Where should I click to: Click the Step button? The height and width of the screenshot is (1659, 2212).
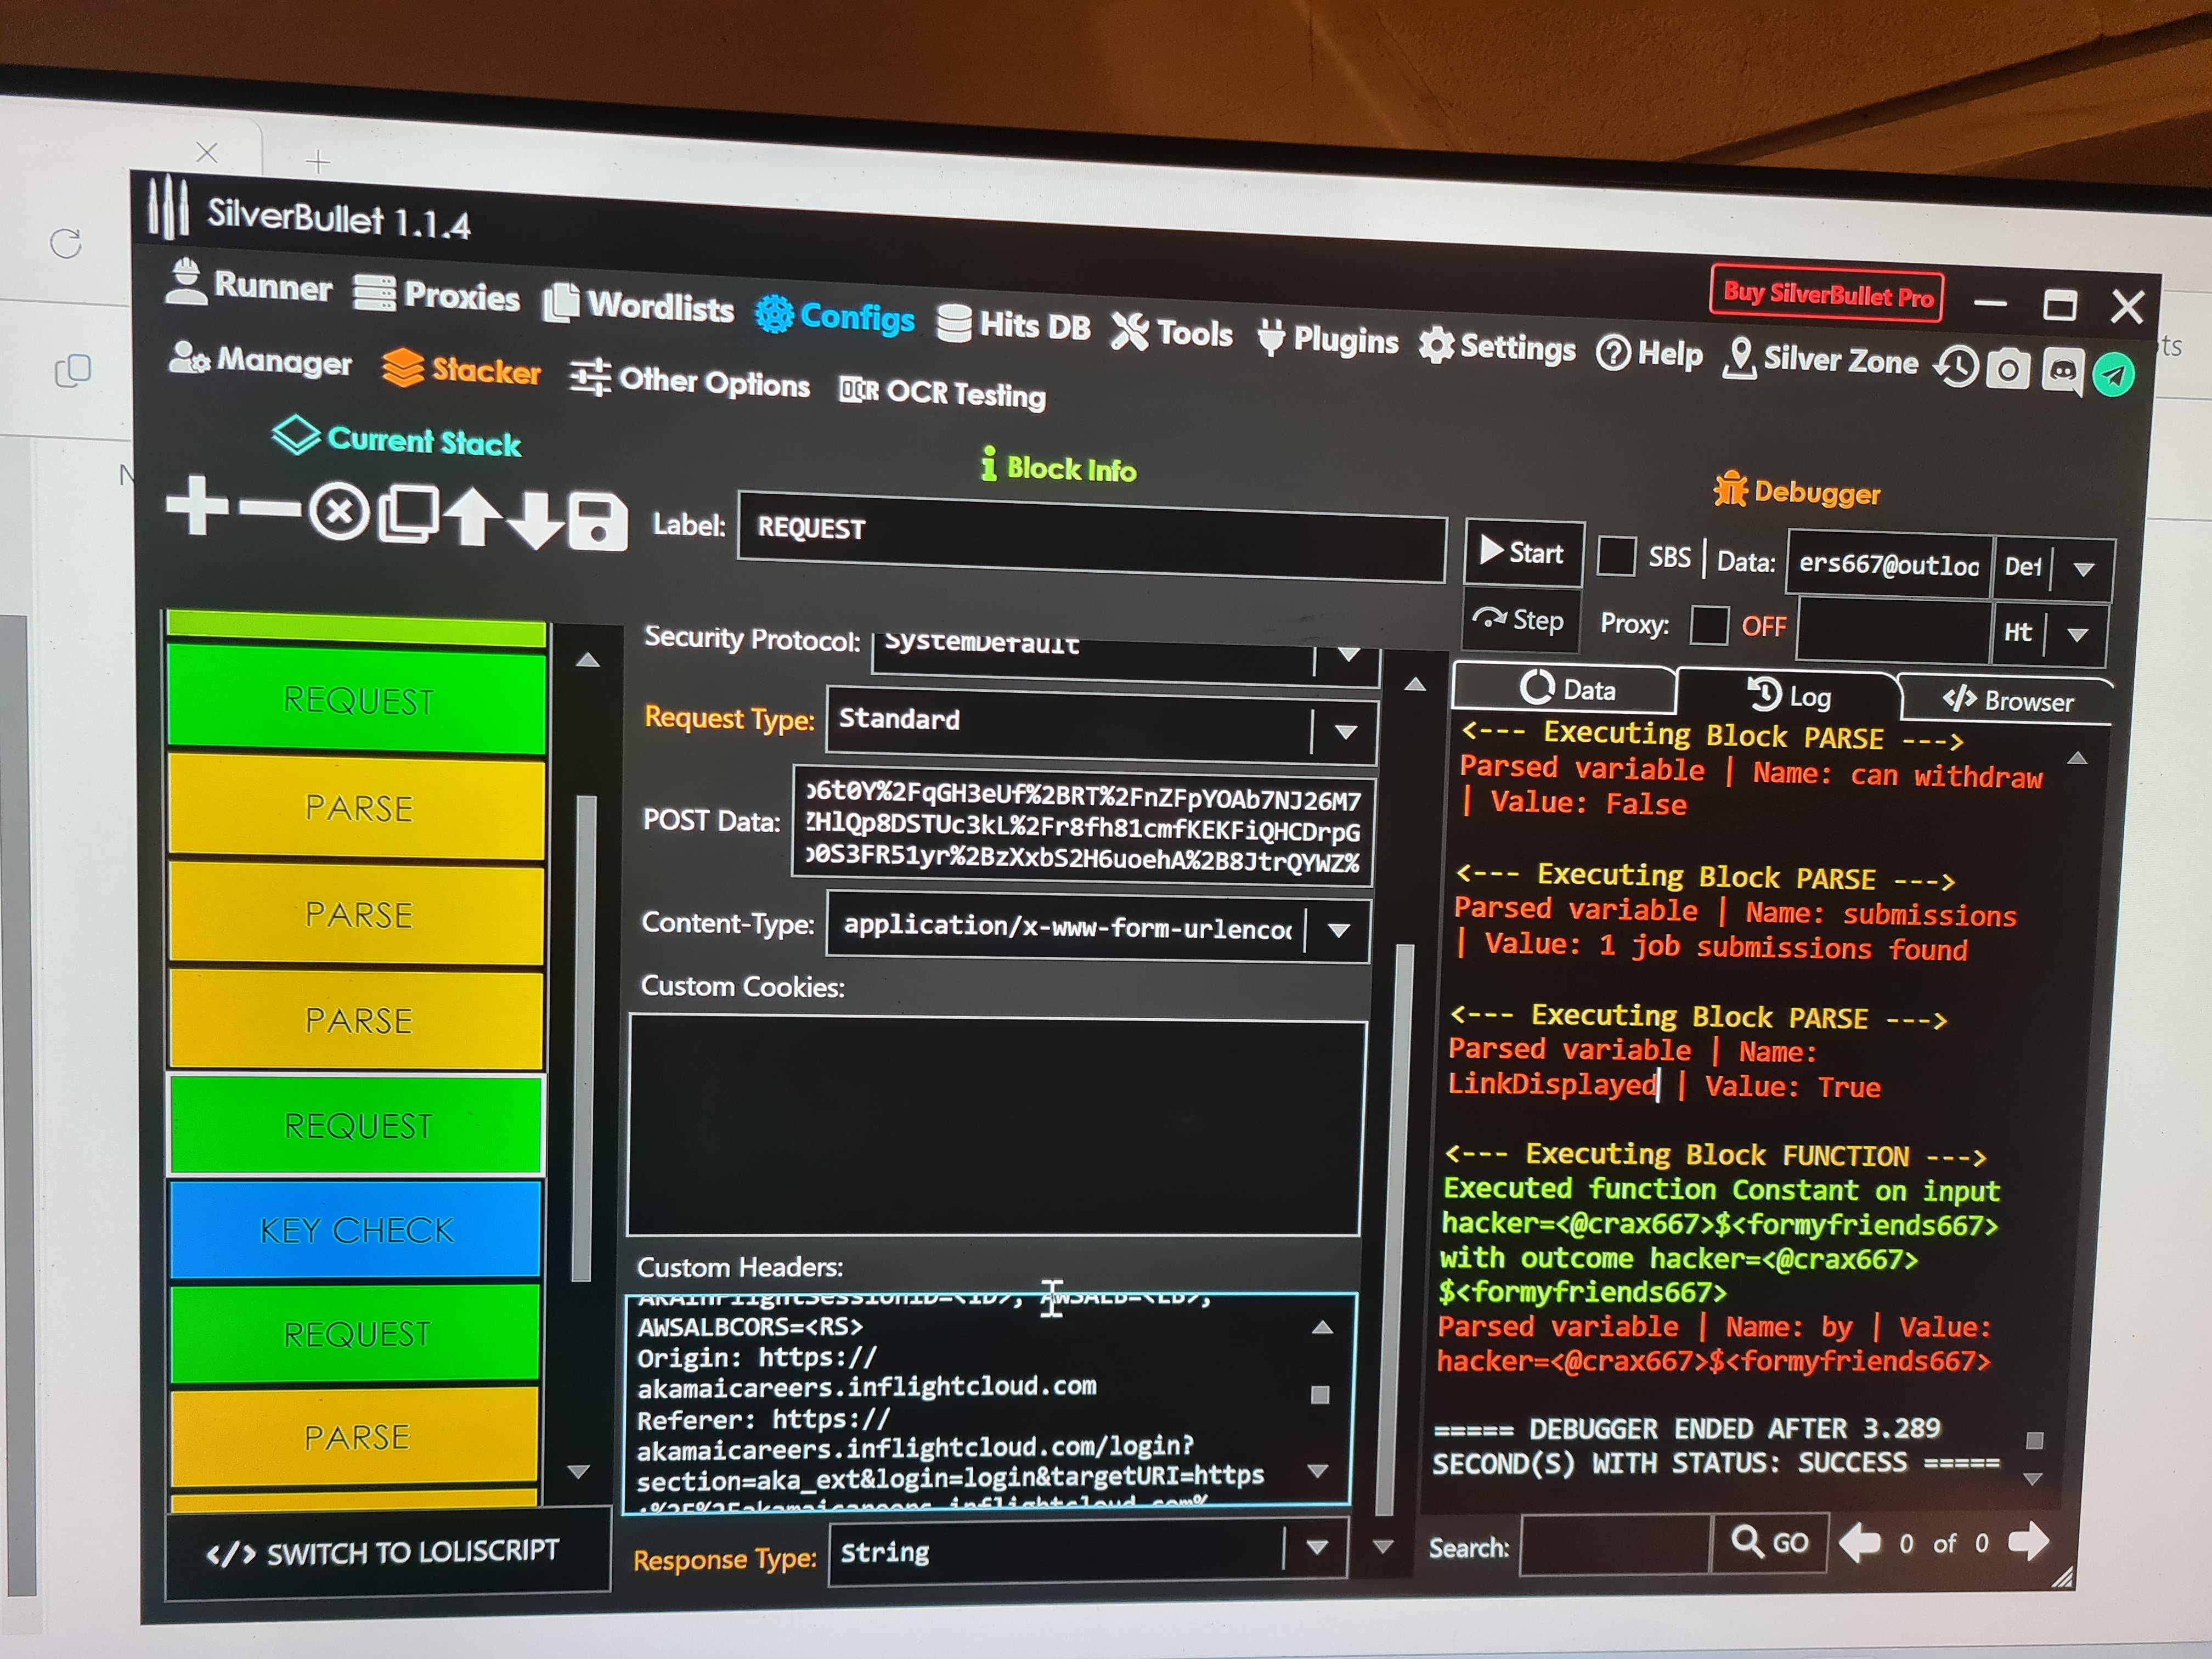(x=1520, y=621)
